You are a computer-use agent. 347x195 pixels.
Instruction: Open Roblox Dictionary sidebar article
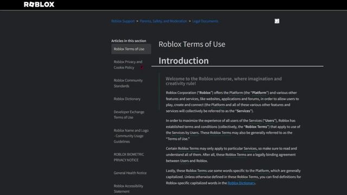pyautogui.click(x=127, y=99)
